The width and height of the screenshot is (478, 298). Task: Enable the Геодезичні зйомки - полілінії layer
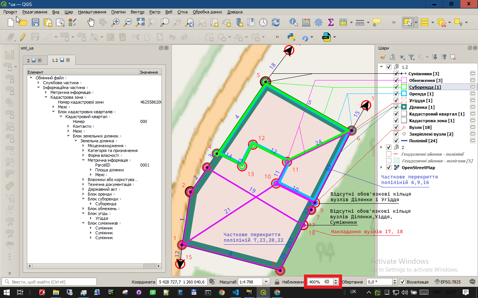click(389, 154)
